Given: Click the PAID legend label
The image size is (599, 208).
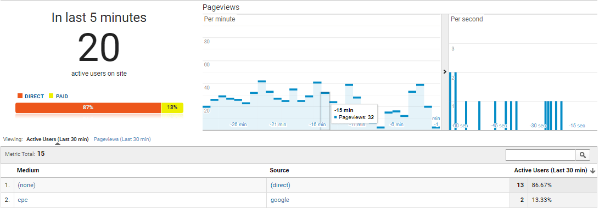Looking at the screenshot, I should [62, 97].
